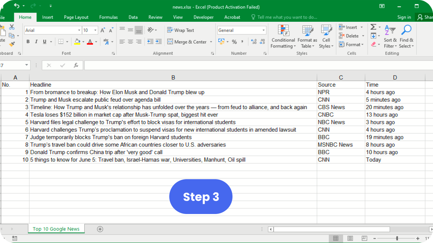This screenshot has width=433, height=243.
Task: Click the Orientation text angle icon
Action: [150, 30]
